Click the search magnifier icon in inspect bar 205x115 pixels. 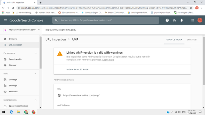[x=56, y=20]
